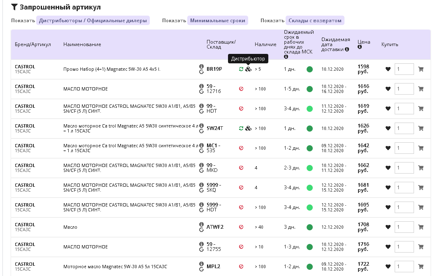The image size is (442, 276).
Task: Click green return-allowed icon in BR19P row
Action: pos(241,69)
